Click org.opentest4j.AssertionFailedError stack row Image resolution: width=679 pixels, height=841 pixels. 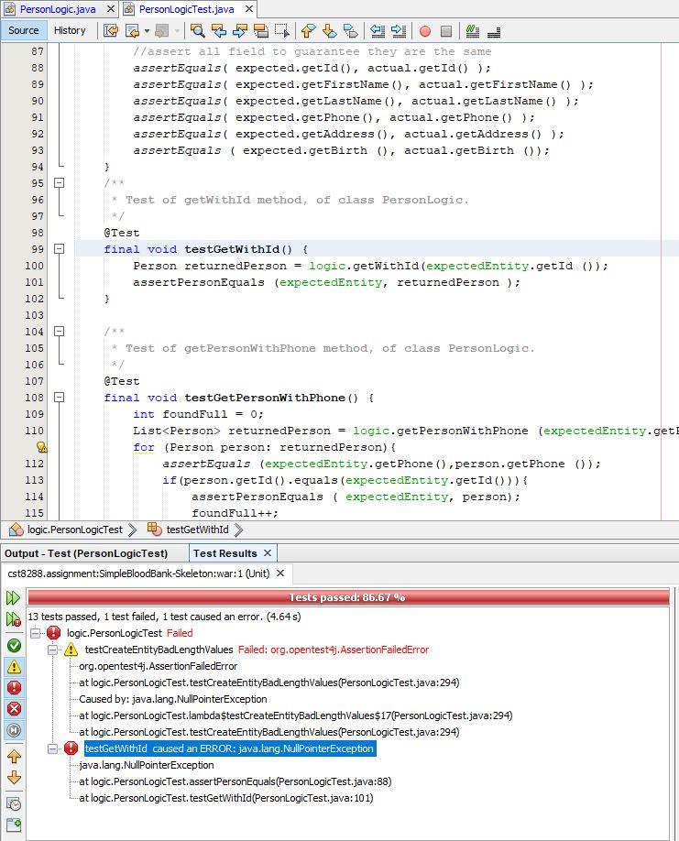(159, 666)
